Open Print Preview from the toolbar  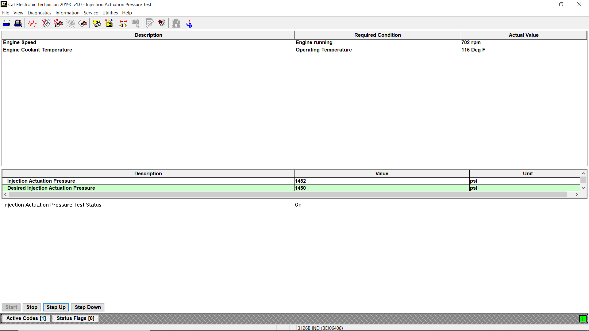point(18,23)
